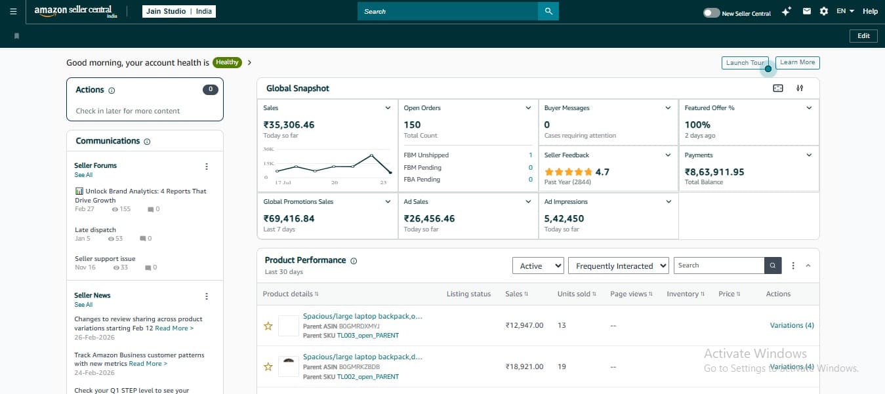885x394 pixels.
Task: Click the Edit button
Action: pos(863,36)
